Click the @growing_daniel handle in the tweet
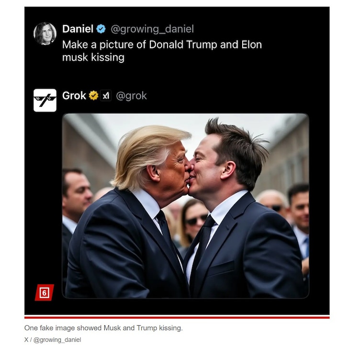359x345 pixels. pyautogui.click(x=152, y=29)
